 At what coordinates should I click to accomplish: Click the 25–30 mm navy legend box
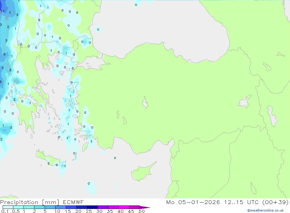click(92, 207)
